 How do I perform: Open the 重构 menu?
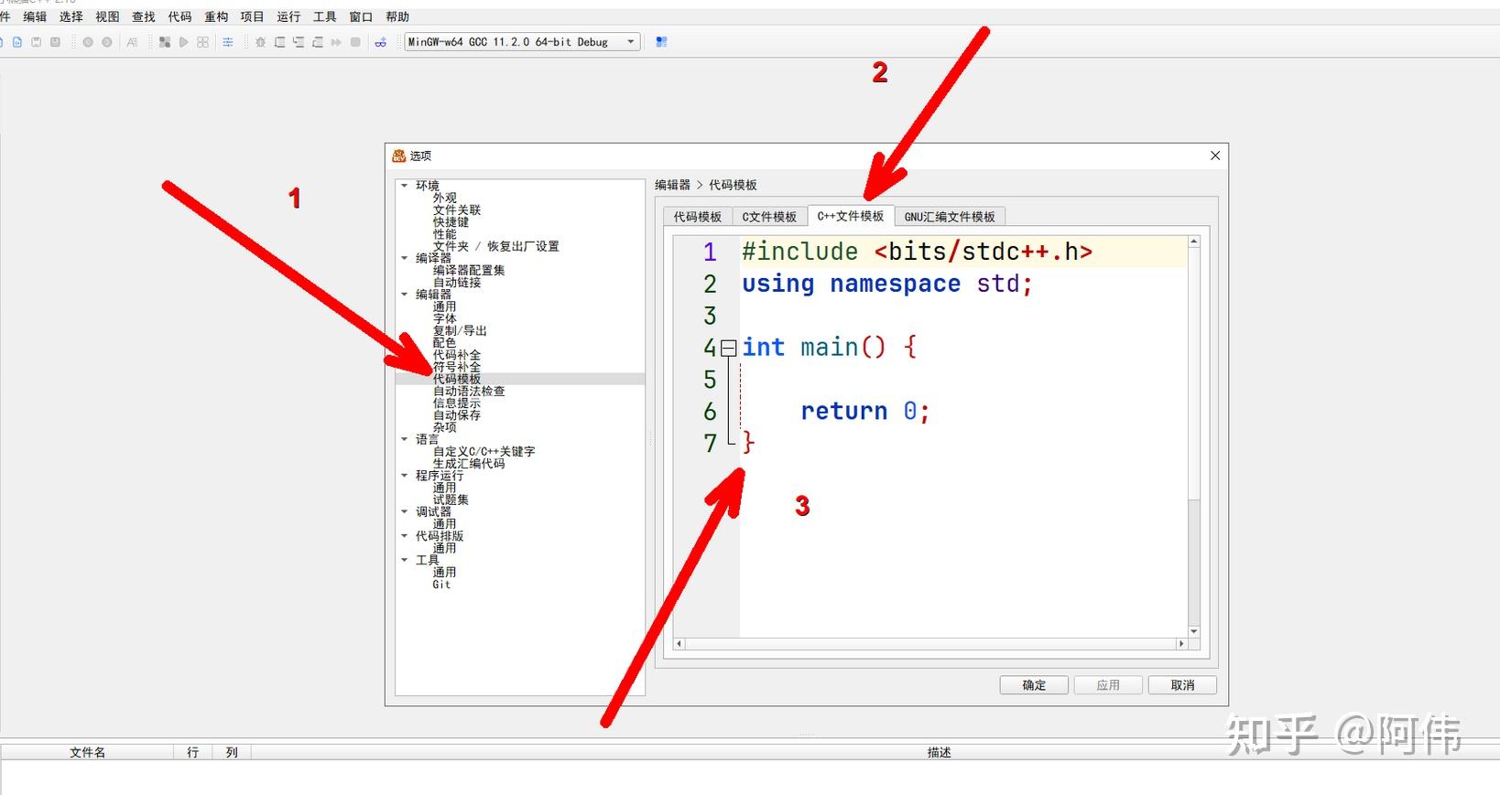point(216,16)
